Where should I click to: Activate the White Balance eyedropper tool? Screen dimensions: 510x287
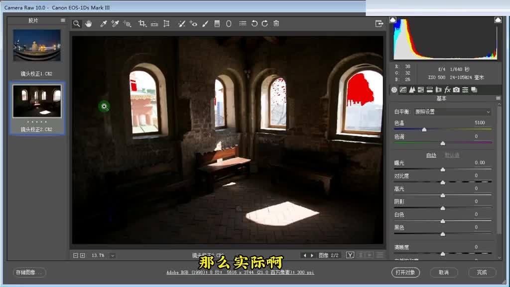[x=104, y=23]
